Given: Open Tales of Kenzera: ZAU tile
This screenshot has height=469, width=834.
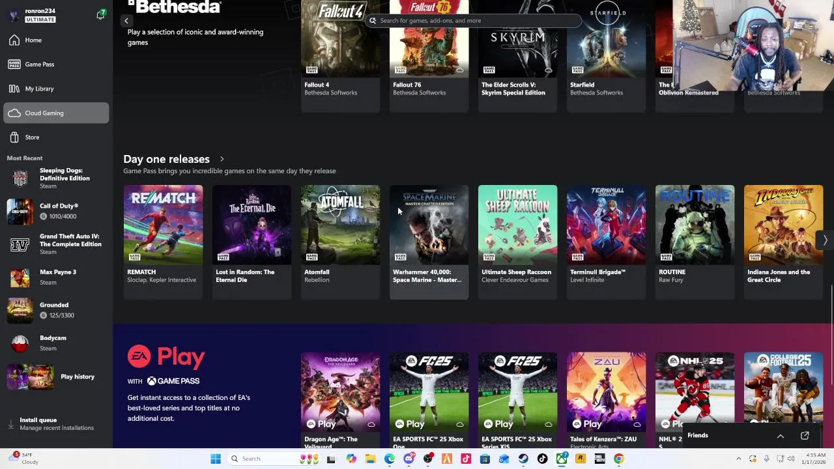Looking at the screenshot, I should (606, 400).
